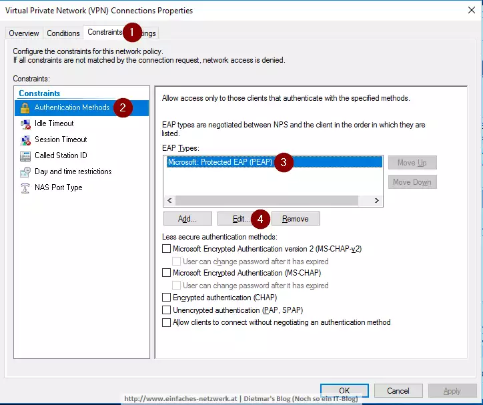
Task: Switch to the Overview tab
Action: click(24, 33)
